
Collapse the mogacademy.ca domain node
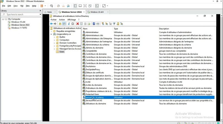(51, 34)
